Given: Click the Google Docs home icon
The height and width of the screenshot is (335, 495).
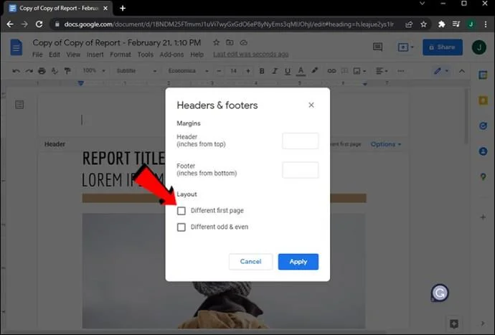Looking at the screenshot, I should [16, 47].
